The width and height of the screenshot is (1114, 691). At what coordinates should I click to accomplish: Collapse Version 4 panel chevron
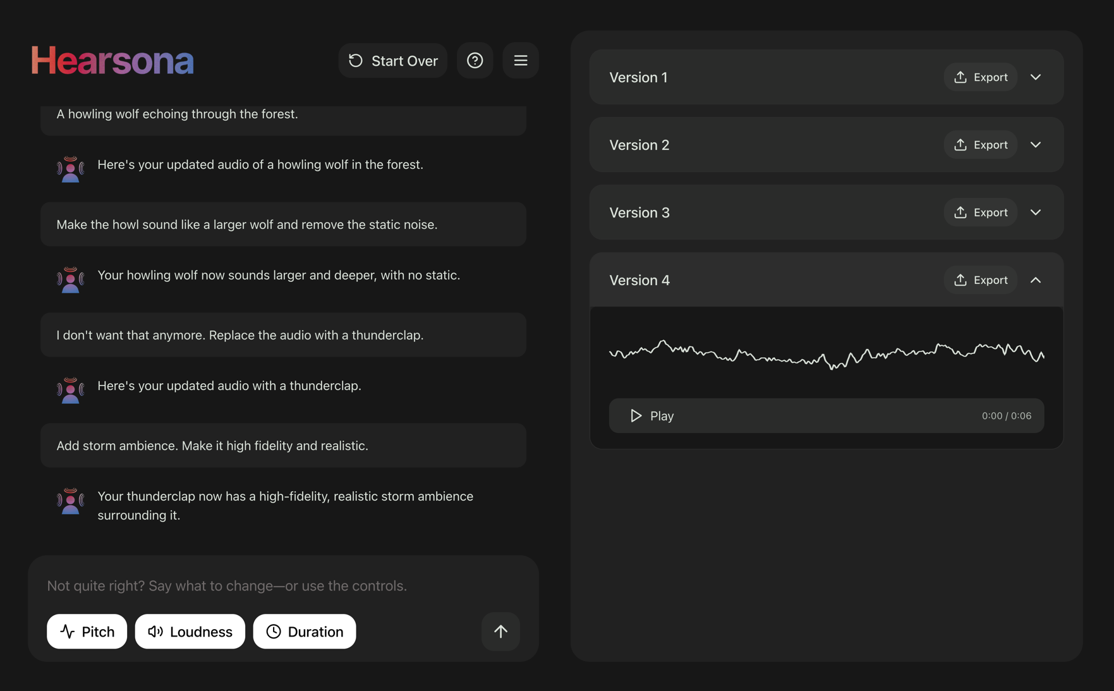pos(1035,280)
